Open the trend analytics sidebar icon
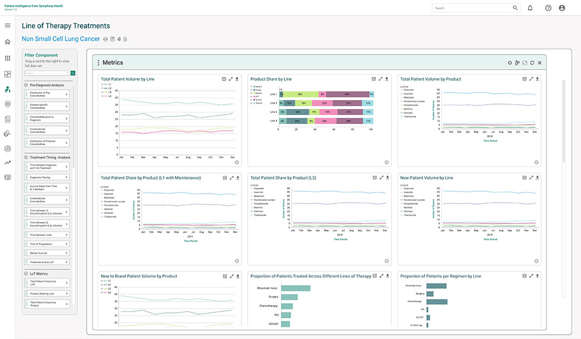This screenshot has height=339, width=581. tap(7, 163)
